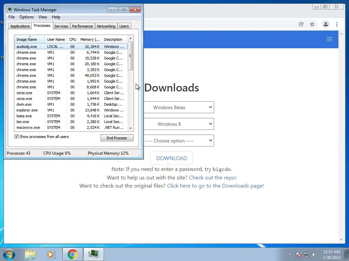
Task: Select csrss.exe using 1,664 K
Action: (71, 93)
